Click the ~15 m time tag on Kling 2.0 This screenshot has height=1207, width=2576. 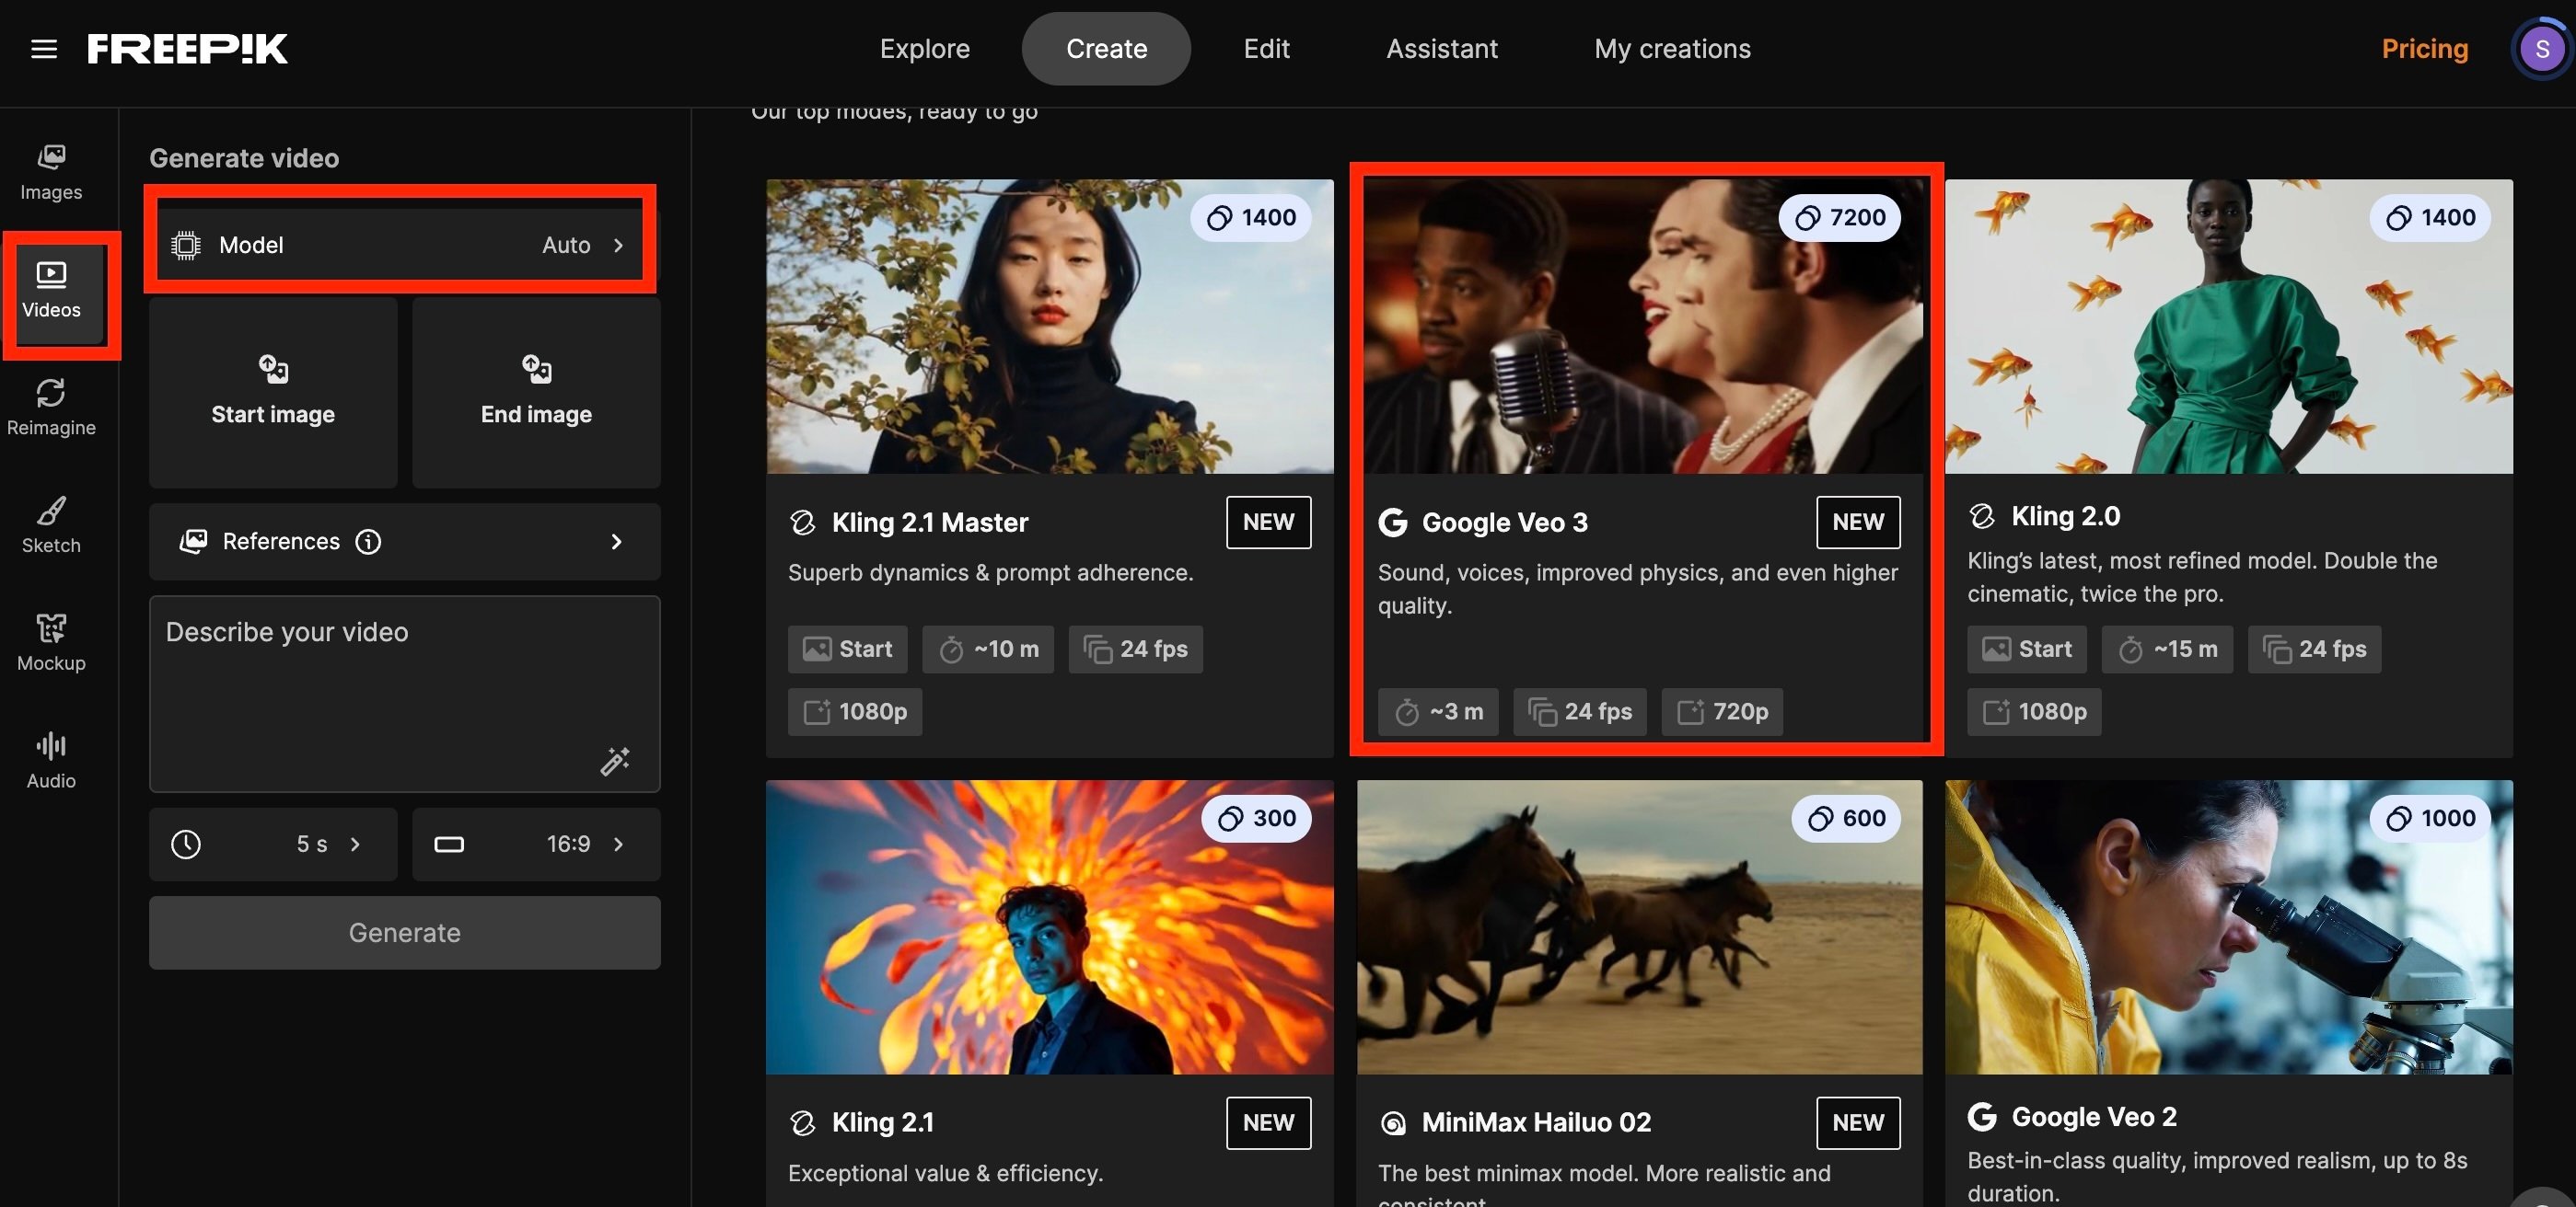[x=2167, y=649]
